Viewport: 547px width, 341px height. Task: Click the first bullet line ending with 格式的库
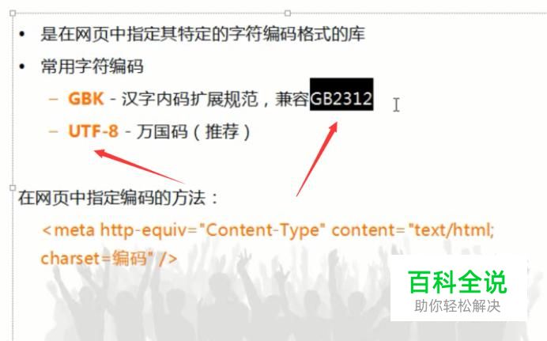[x=202, y=34]
